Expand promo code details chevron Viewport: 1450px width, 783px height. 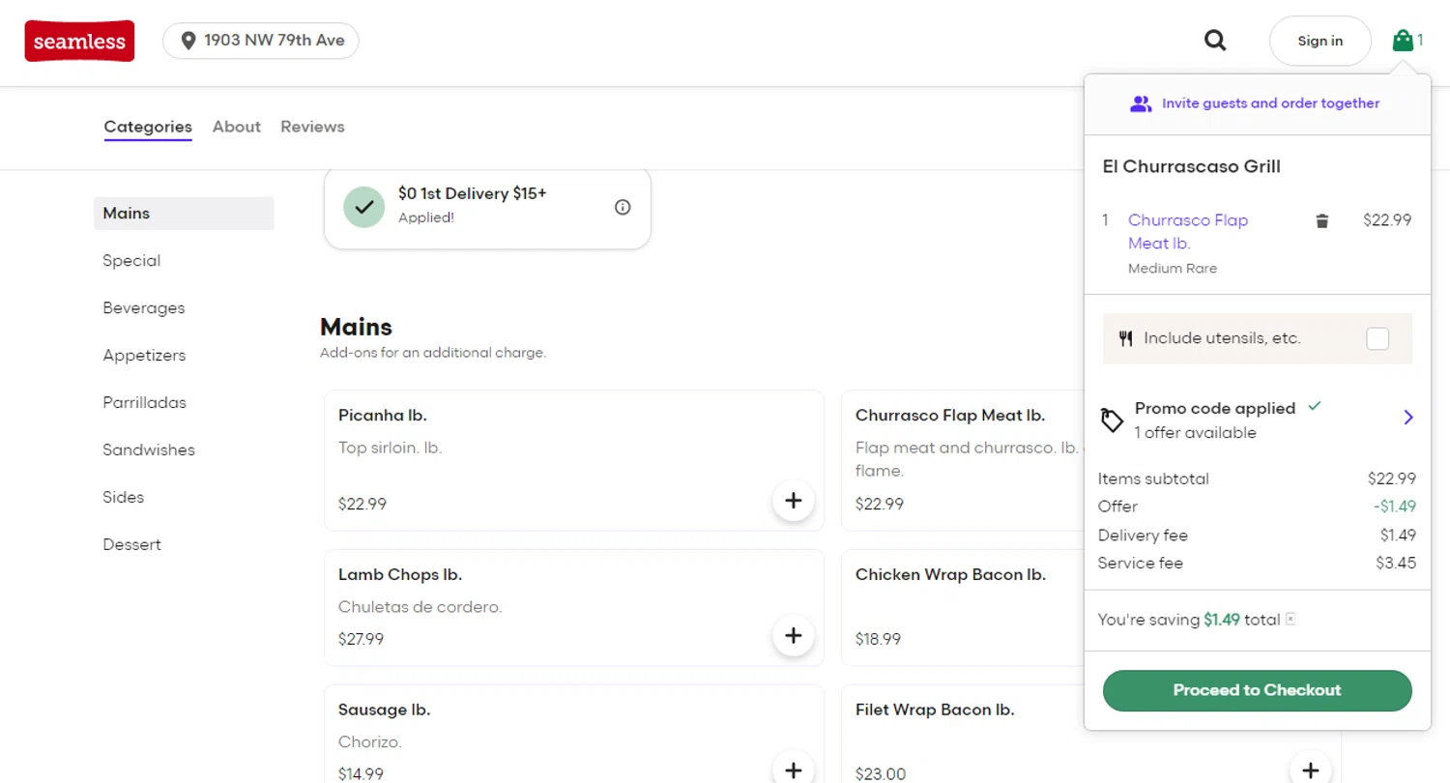[1408, 418]
